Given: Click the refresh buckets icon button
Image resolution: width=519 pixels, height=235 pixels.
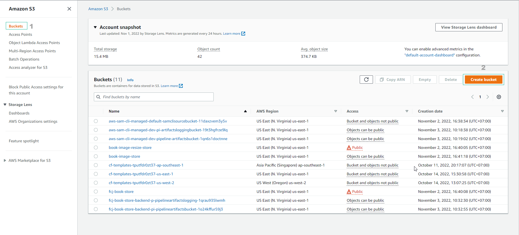Looking at the screenshot, I should [x=366, y=80].
